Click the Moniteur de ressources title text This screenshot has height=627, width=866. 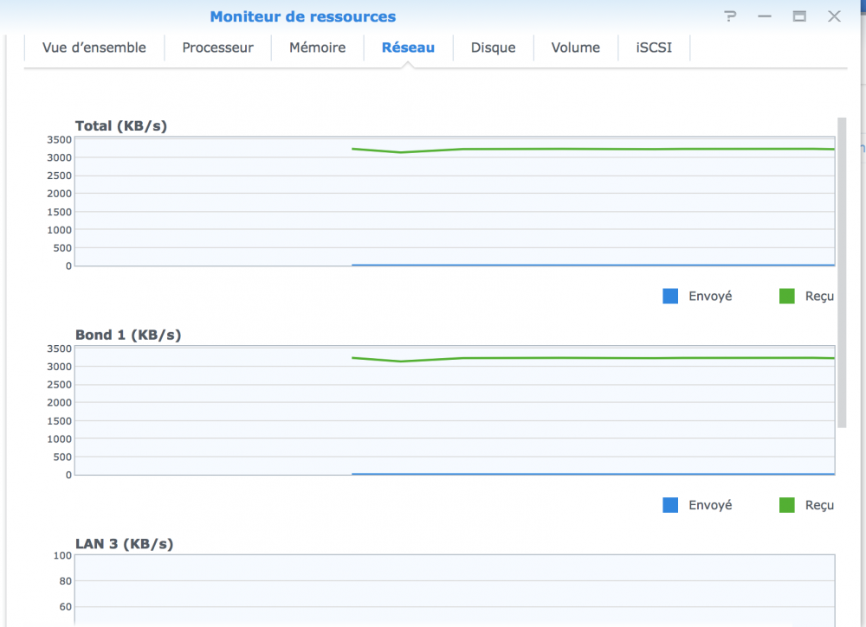point(302,16)
